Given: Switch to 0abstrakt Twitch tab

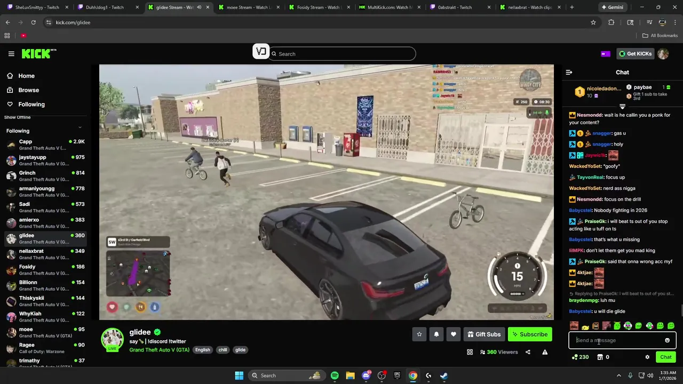Looking at the screenshot, I should pos(459,7).
